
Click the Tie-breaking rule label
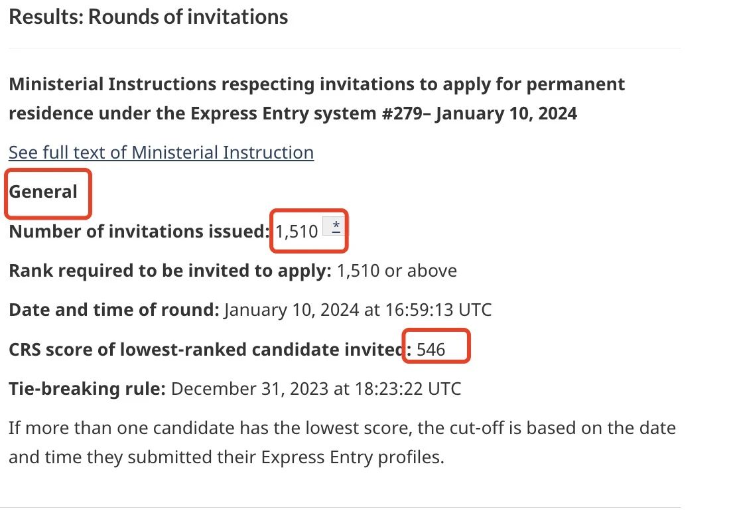pyautogui.click(x=87, y=388)
